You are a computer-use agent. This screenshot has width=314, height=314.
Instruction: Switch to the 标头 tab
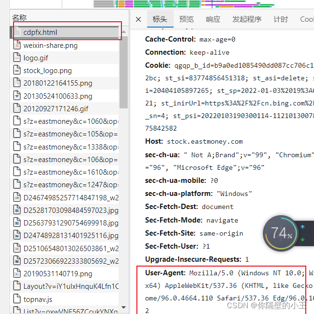click(x=160, y=19)
